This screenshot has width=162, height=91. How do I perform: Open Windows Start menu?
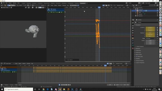pos(2,89)
